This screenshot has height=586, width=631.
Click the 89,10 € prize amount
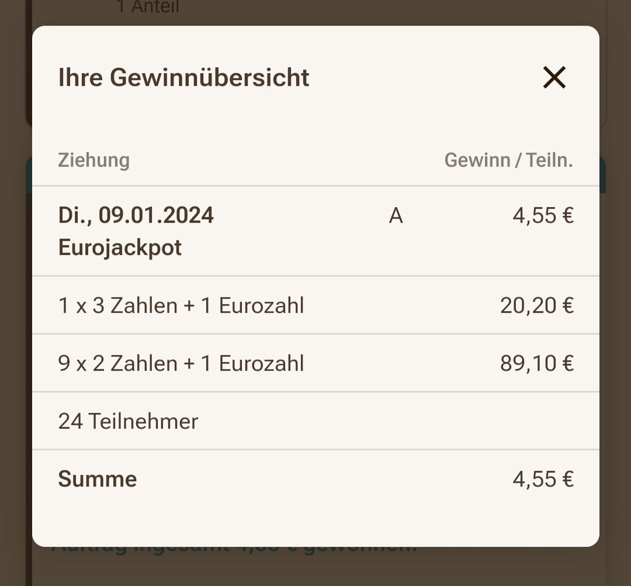[x=537, y=363]
